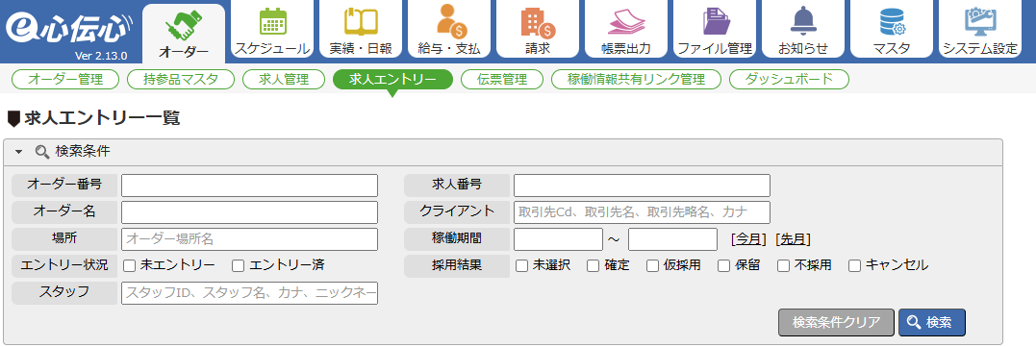1036x347 pixels.
Task: Open the オーダー handshake tab
Action: (184, 33)
